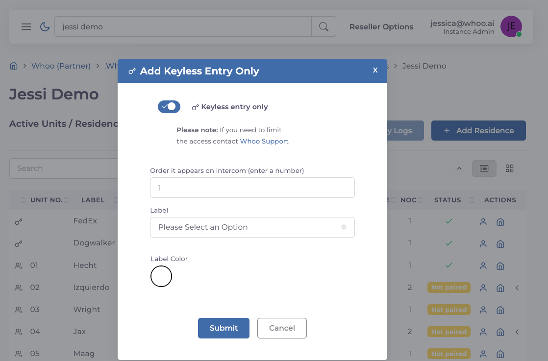Open user icon for Dogwalker row
This screenshot has height=361, width=548.
tap(483, 244)
